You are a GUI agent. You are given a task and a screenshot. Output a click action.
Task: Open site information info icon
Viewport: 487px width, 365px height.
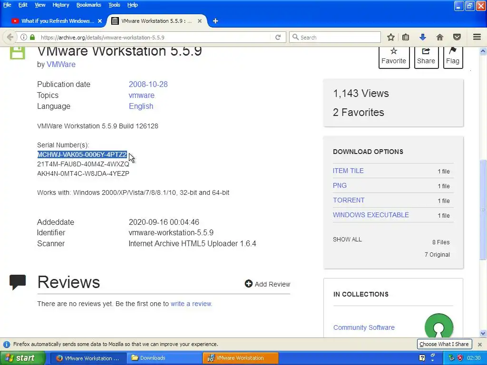coord(24,37)
